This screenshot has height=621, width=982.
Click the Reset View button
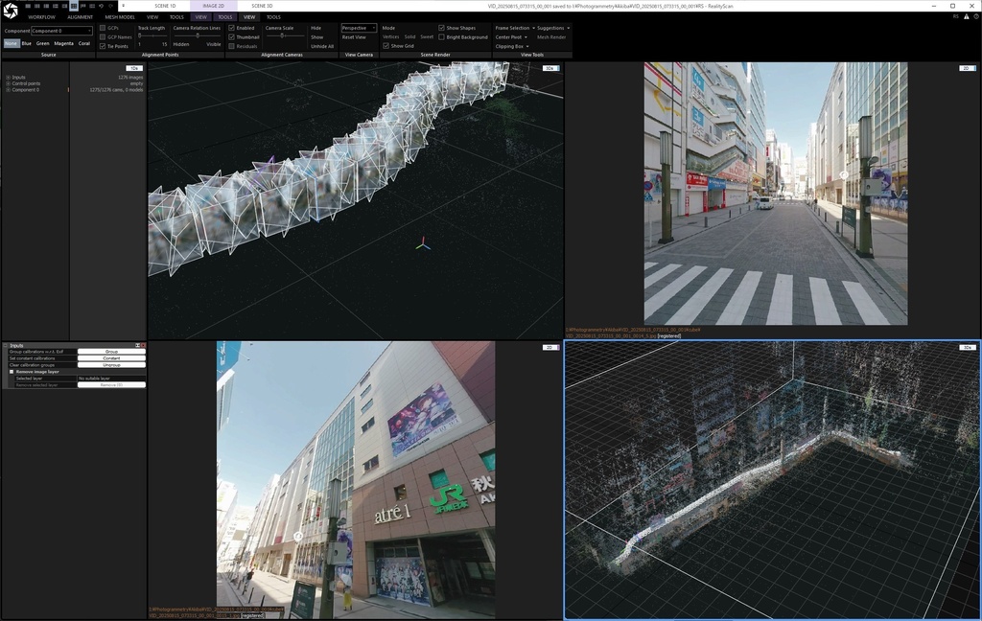pyautogui.click(x=354, y=37)
